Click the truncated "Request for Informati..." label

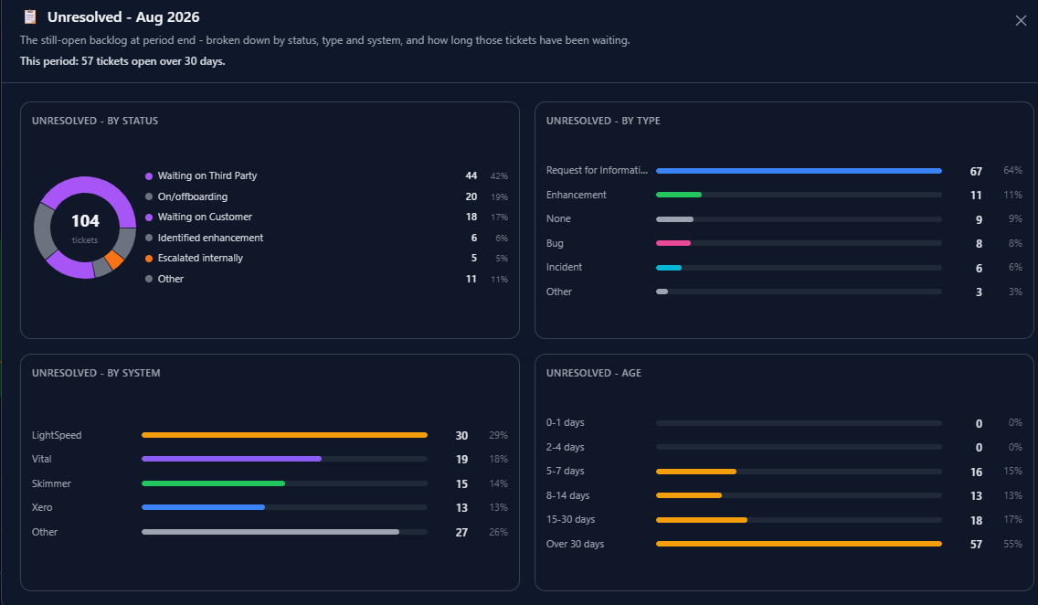point(597,170)
